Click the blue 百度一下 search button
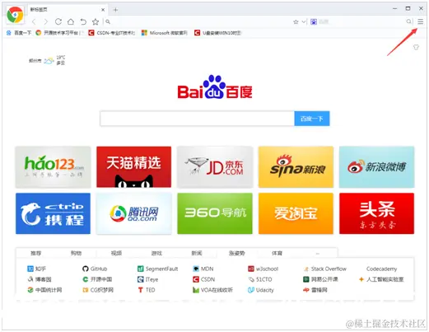Viewport: 429px width, 332px height. tap(312, 119)
